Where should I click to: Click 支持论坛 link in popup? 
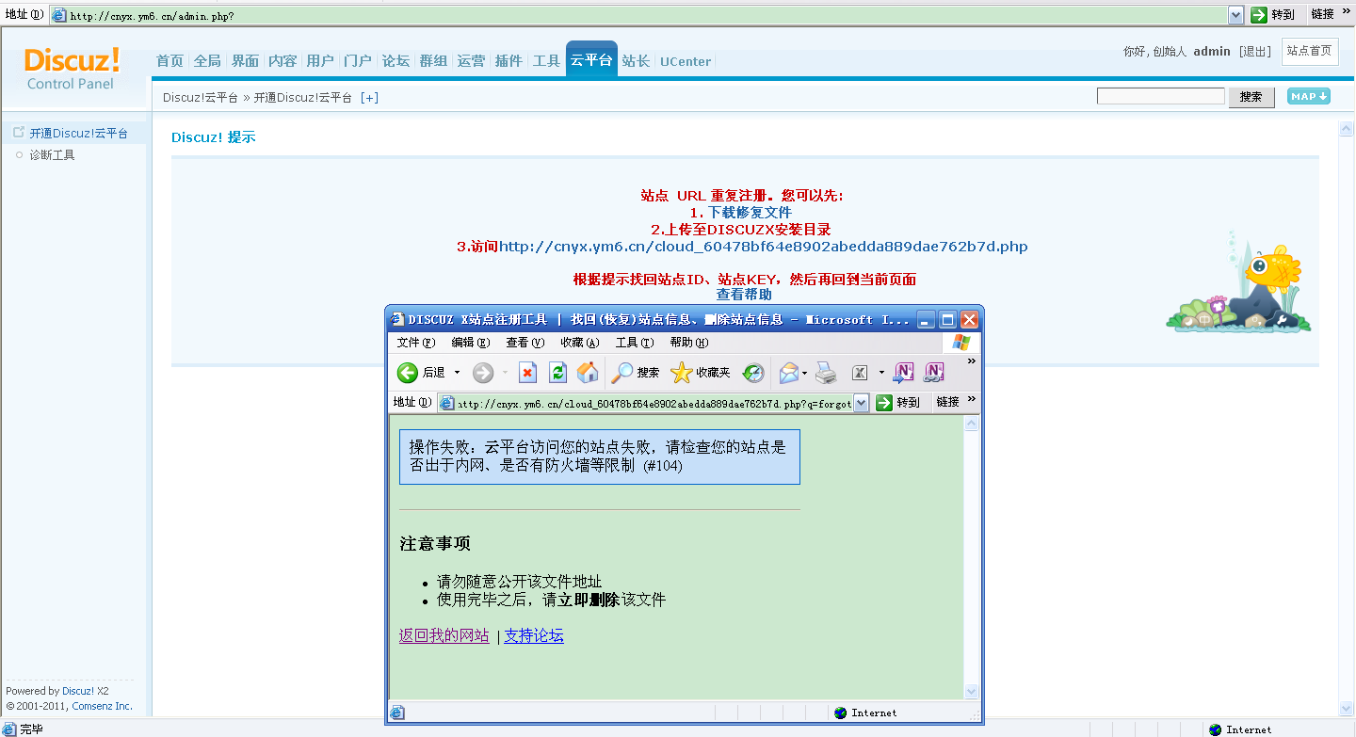pyautogui.click(x=534, y=636)
